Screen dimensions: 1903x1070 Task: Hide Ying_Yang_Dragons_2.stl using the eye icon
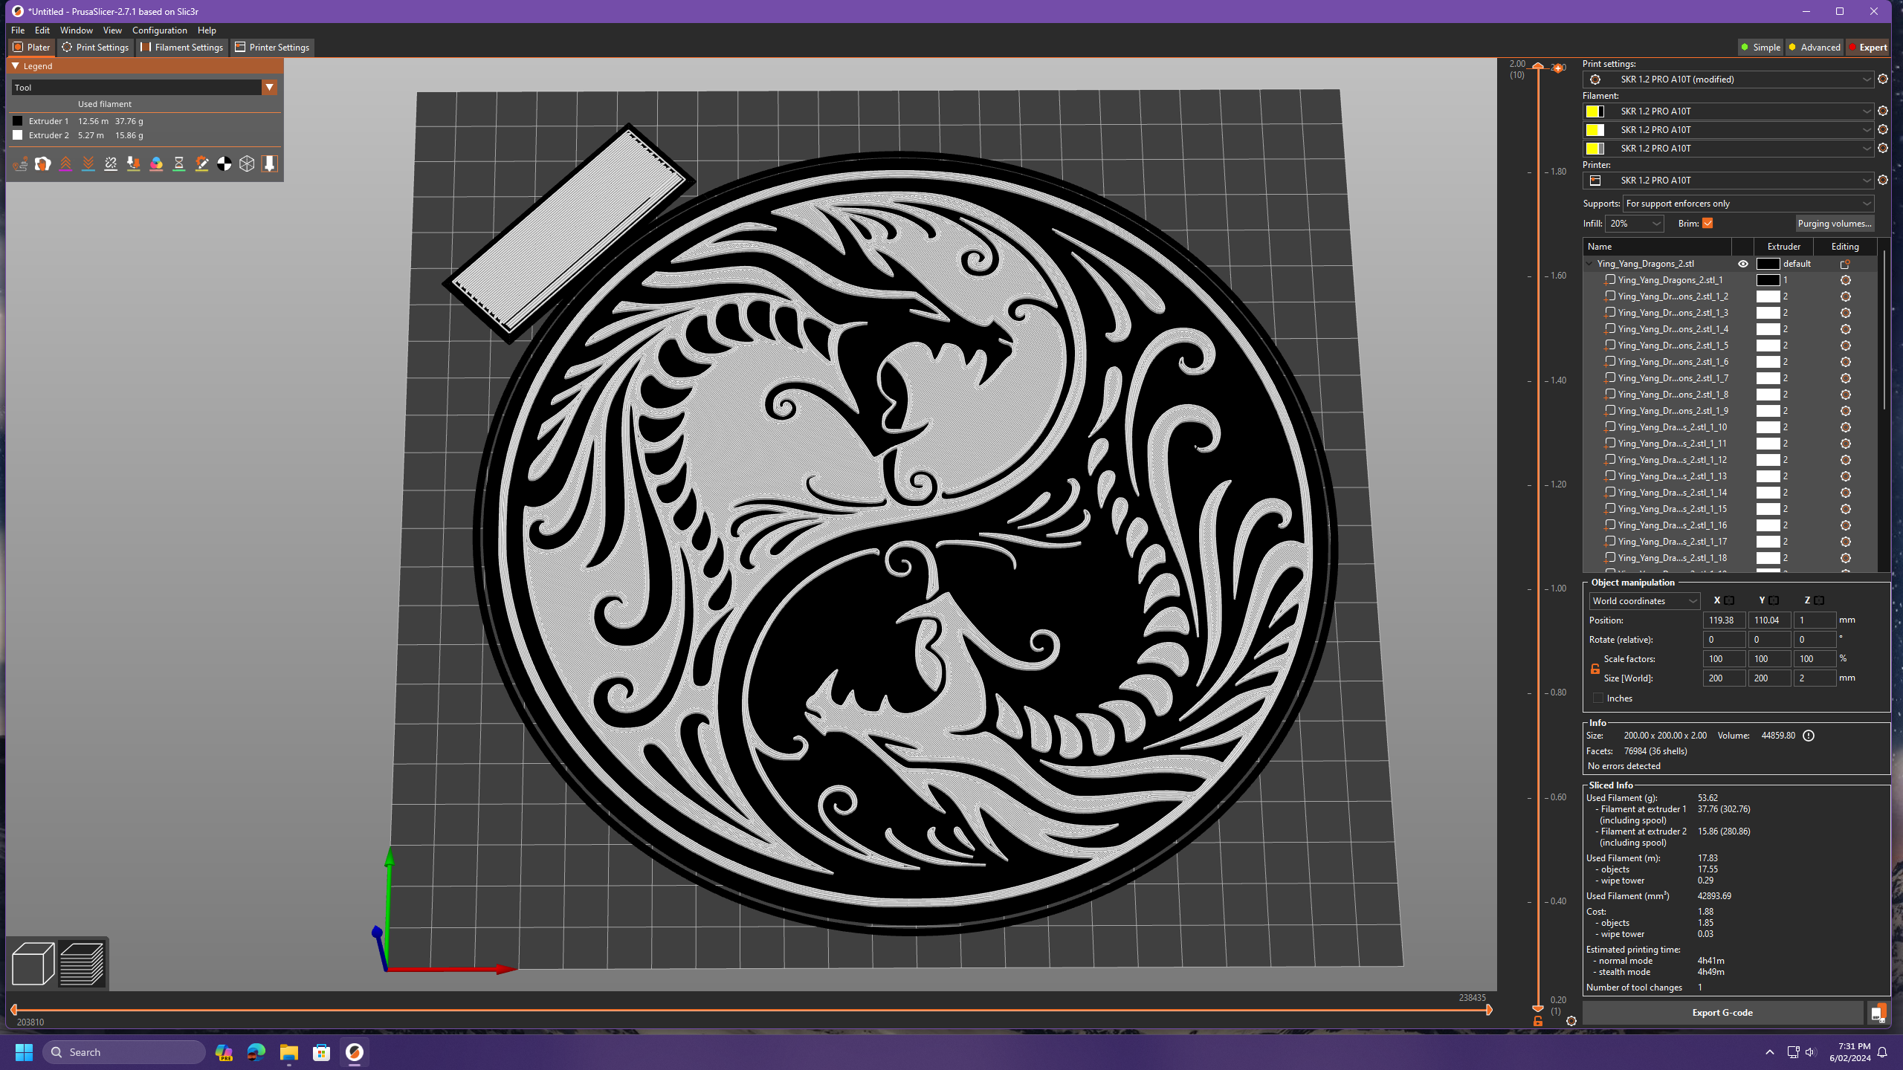1742,264
